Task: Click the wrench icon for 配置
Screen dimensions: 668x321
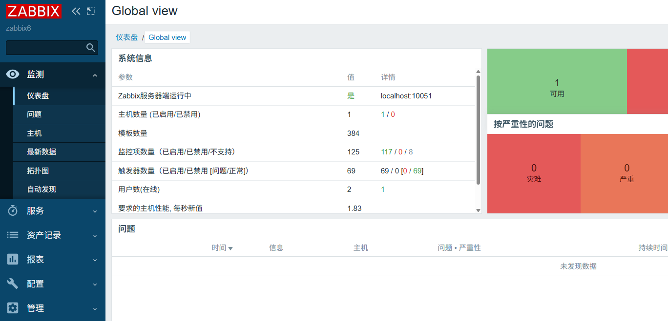Action: click(x=13, y=284)
